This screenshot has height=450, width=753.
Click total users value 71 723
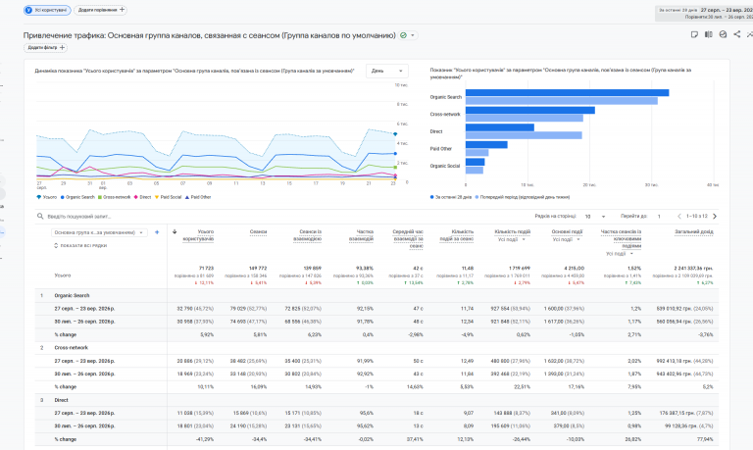[x=206, y=268]
